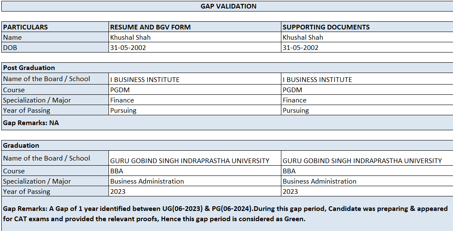
Task: Select the DOB label cell
Action: pos(55,47)
